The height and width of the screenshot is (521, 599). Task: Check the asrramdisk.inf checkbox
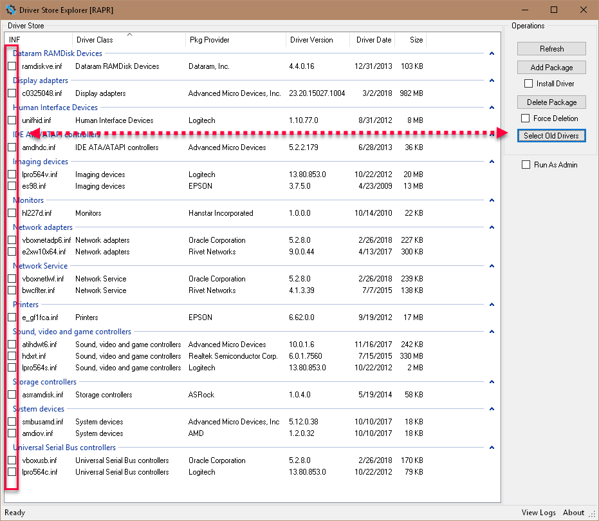pyautogui.click(x=12, y=395)
